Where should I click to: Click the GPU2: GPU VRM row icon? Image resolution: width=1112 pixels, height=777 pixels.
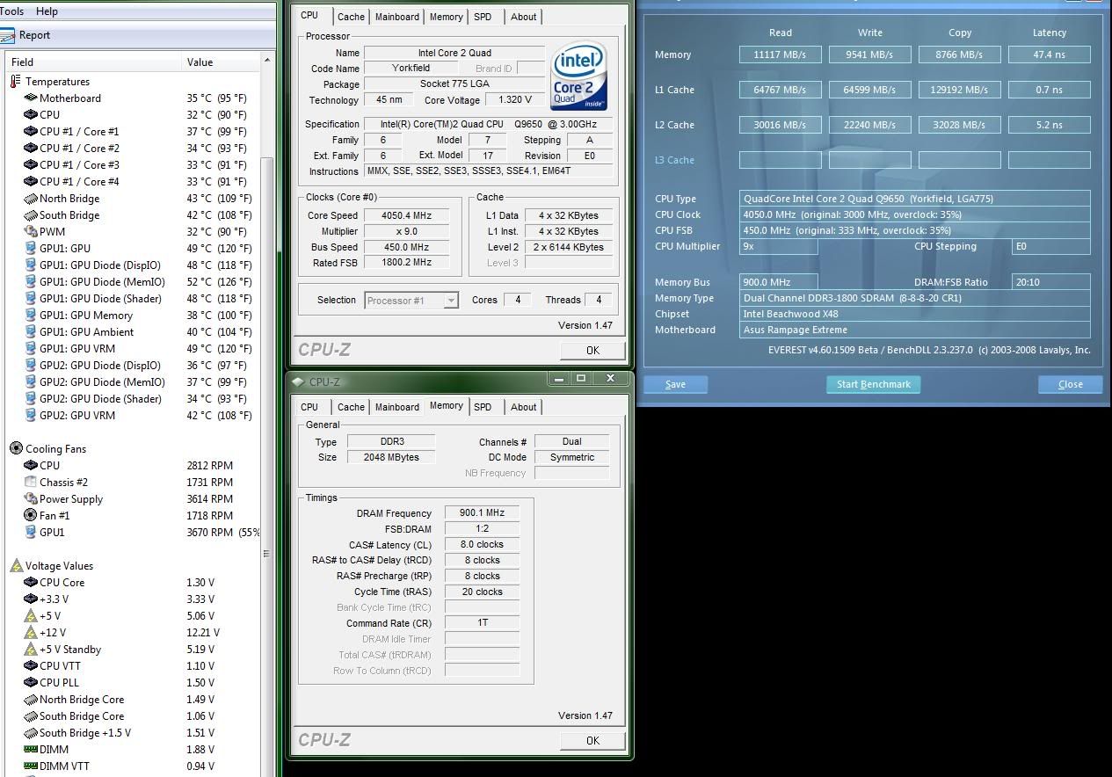point(31,416)
